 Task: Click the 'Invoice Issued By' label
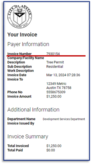[21, 123]
